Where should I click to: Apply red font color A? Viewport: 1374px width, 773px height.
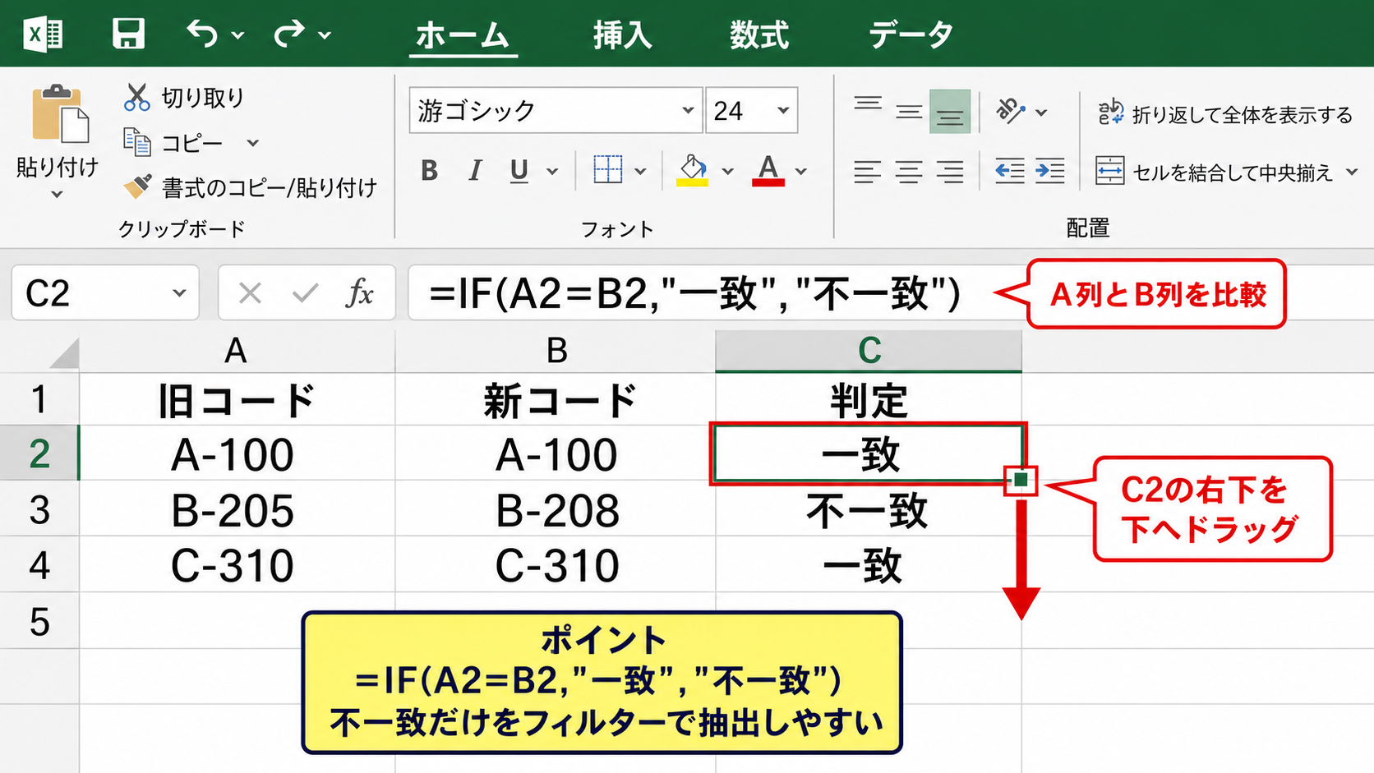(768, 170)
